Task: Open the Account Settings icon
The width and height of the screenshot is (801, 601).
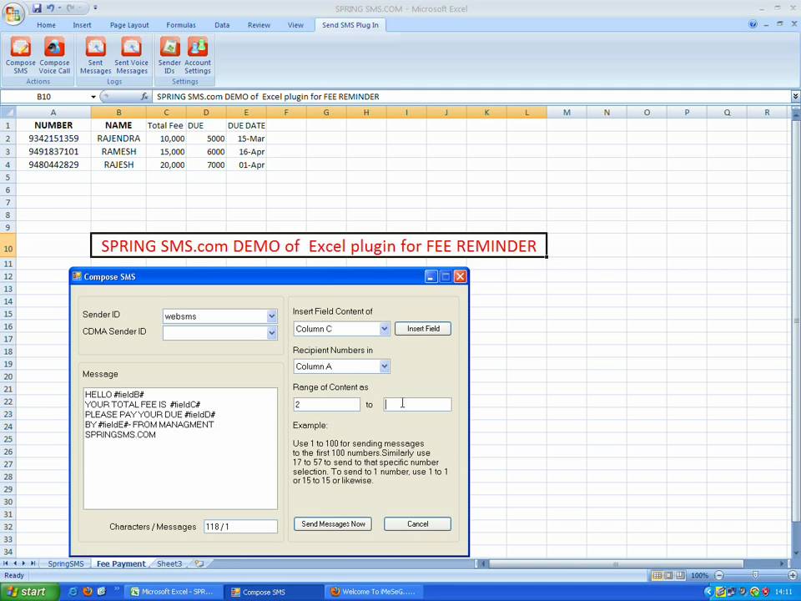Action: [x=198, y=55]
